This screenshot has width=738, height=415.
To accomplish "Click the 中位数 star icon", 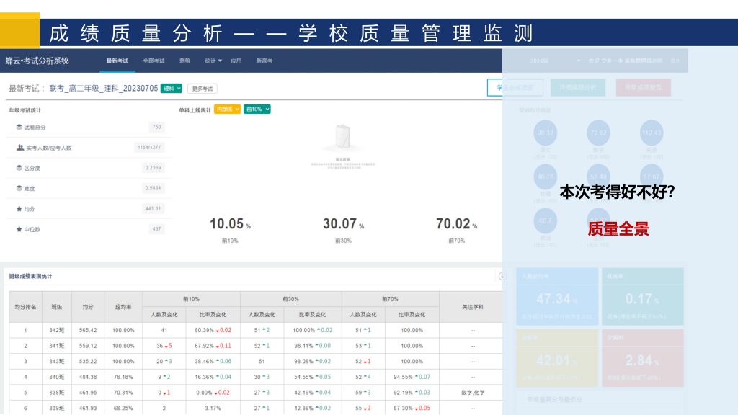I will tap(19, 229).
